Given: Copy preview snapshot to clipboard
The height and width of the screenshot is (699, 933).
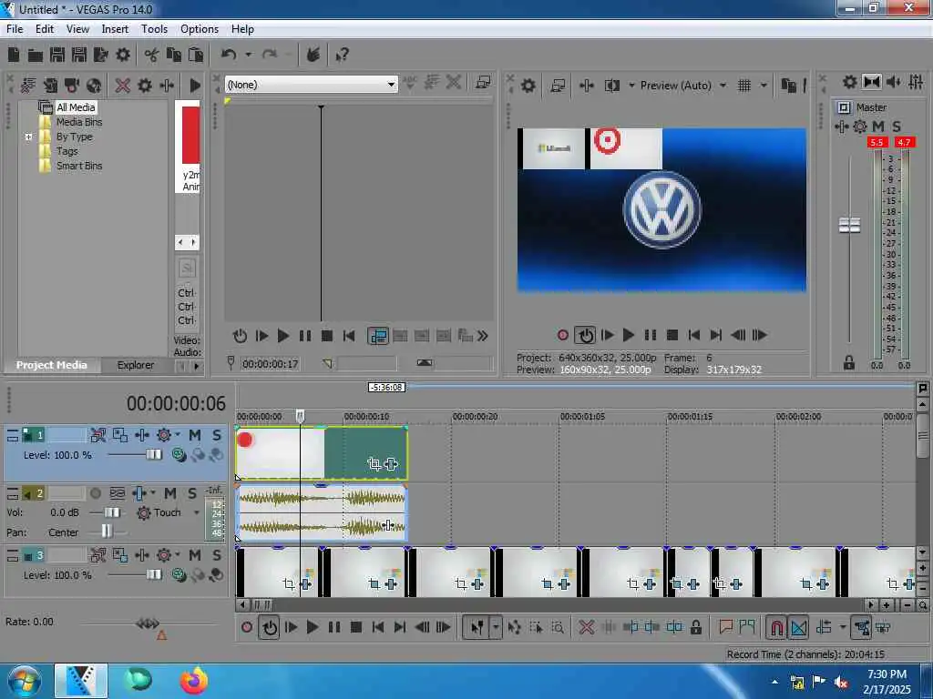Looking at the screenshot, I should 788,86.
